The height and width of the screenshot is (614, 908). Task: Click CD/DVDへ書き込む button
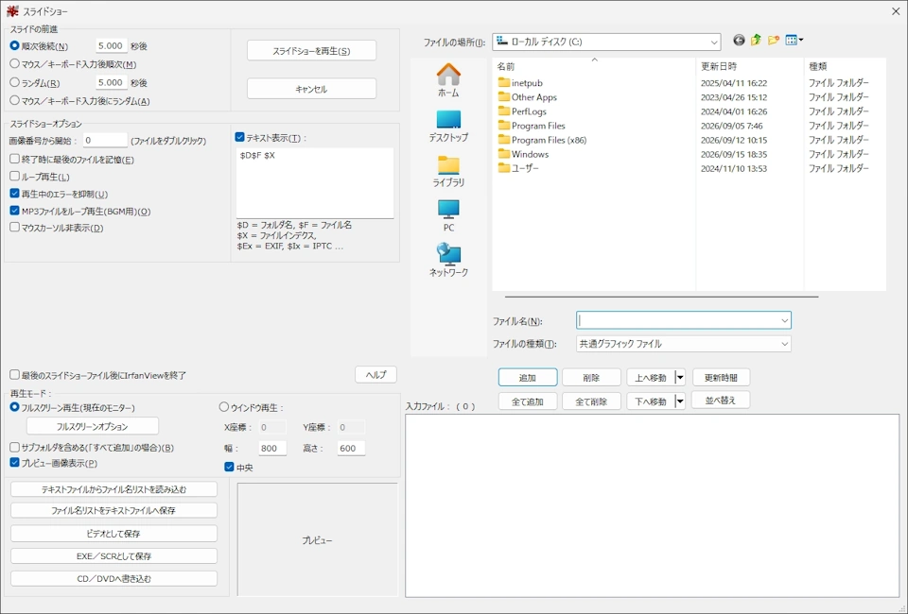[114, 579]
